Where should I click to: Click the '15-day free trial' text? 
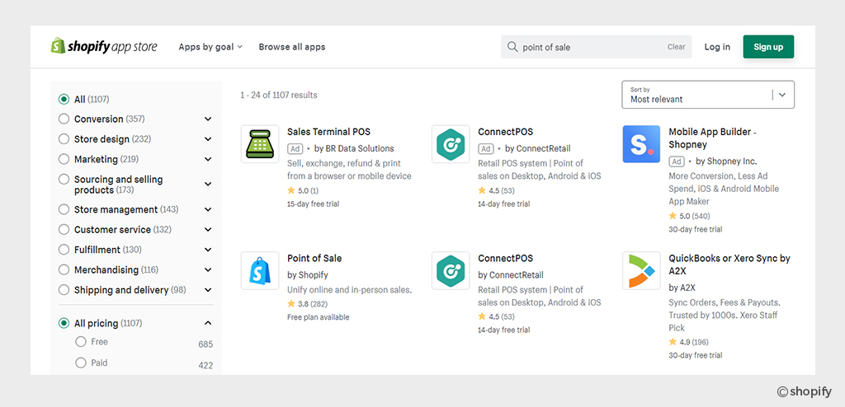(313, 204)
